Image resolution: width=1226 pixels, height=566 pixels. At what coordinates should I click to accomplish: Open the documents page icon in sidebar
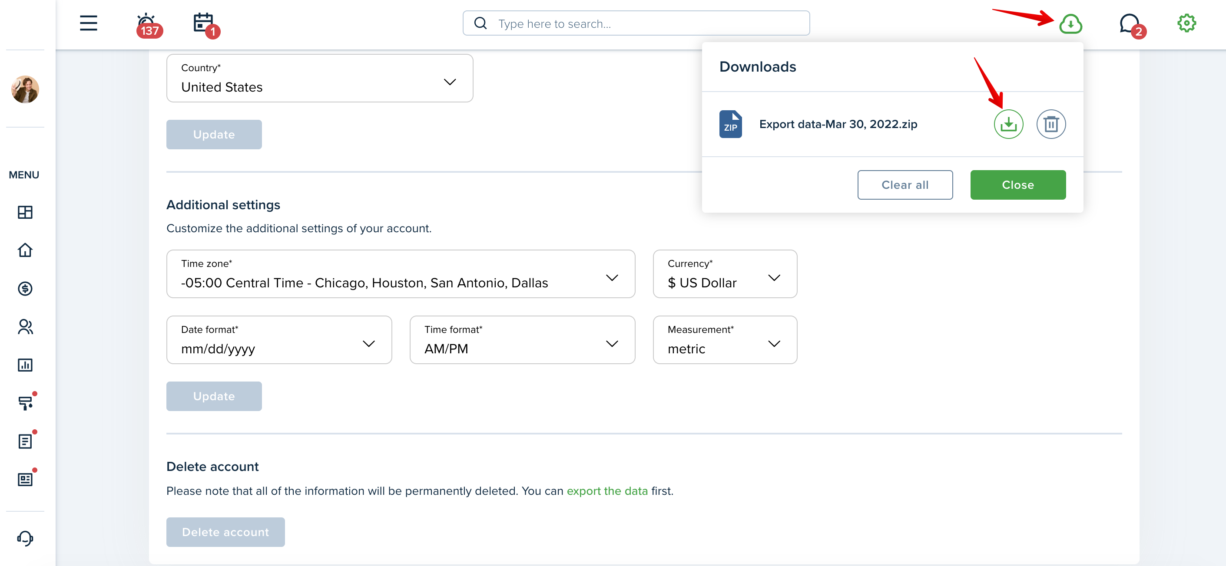26,440
